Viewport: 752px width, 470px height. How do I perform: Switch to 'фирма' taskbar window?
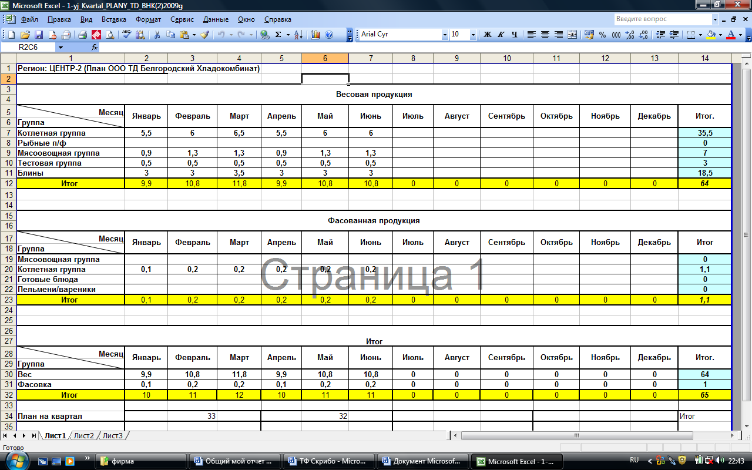click(142, 461)
